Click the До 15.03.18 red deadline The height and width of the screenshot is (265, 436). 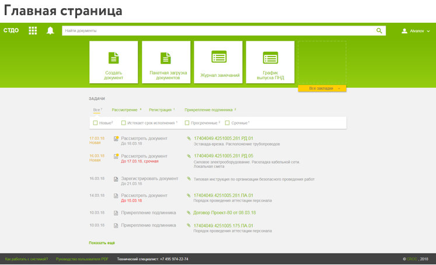click(x=131, y=200)
